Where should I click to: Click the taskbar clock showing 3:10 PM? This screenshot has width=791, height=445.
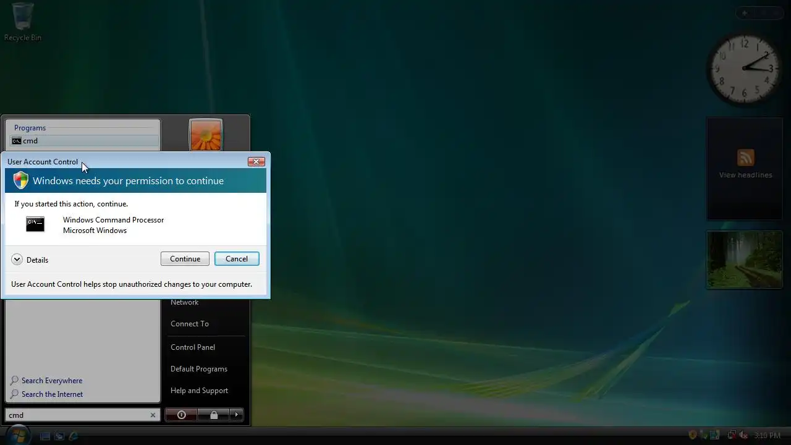tap(766, 436)
